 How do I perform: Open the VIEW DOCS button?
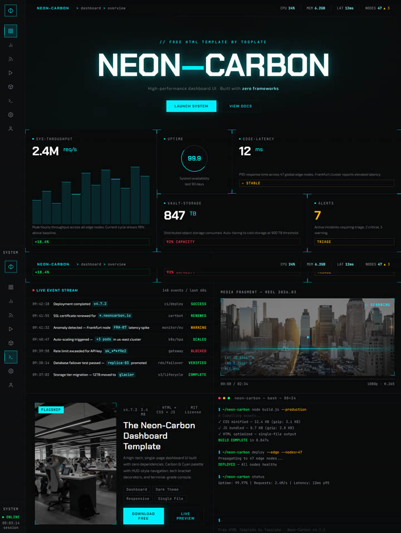point(241,106)
